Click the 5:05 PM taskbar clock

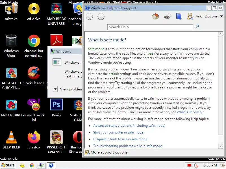pyautogui.click(x=210, y=165)
